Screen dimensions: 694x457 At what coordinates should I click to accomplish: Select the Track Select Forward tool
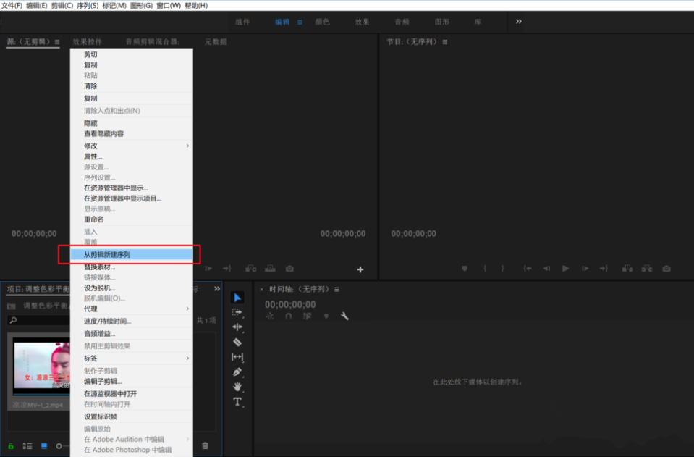237,312
